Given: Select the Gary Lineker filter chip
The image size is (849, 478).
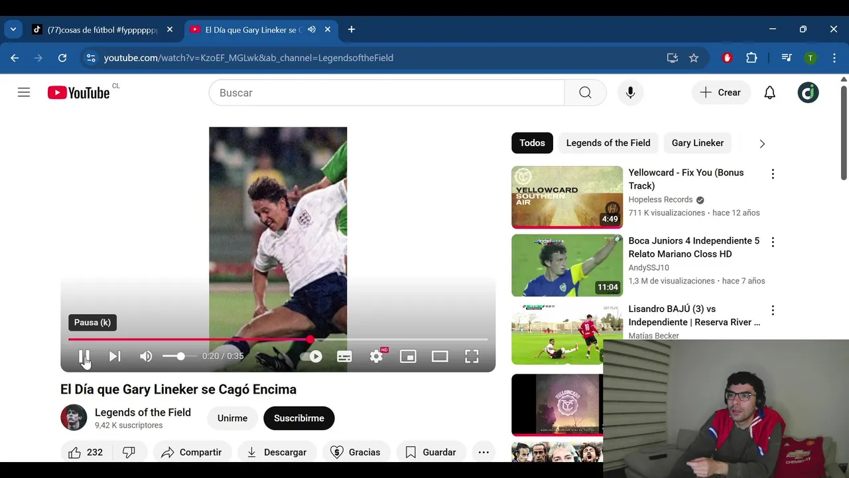Looking at the screenshot, I should coord(698,143).
